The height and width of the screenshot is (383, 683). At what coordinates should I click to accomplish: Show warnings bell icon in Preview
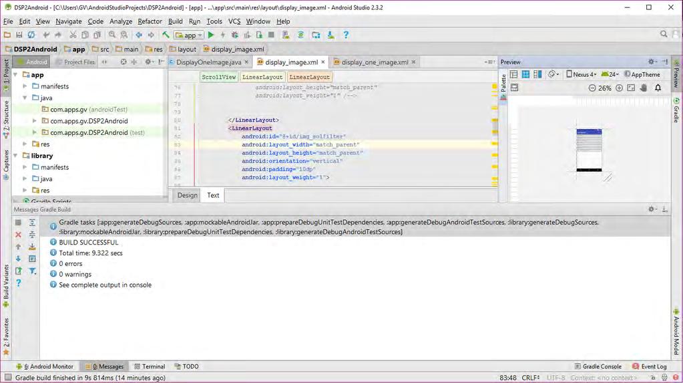[658, 88]
